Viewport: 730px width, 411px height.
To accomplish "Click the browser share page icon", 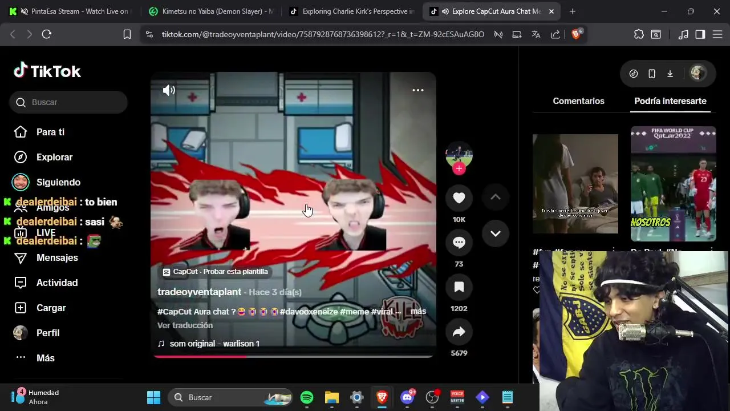I will 555,34.
